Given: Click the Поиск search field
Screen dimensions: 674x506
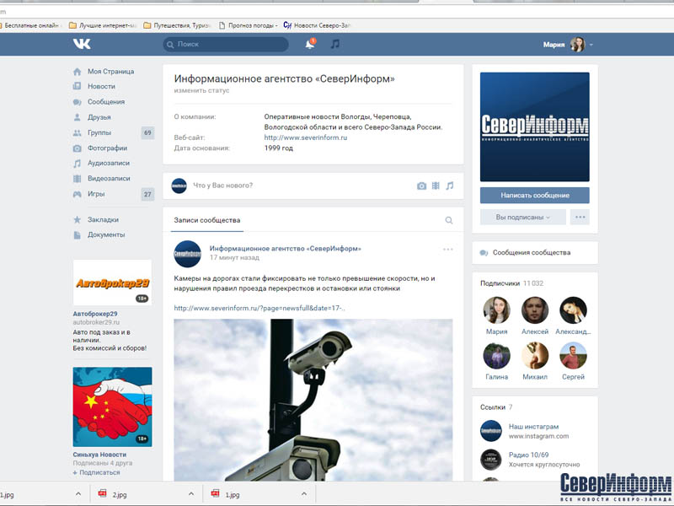Looking at the screenshot, I should pos(227,44).
